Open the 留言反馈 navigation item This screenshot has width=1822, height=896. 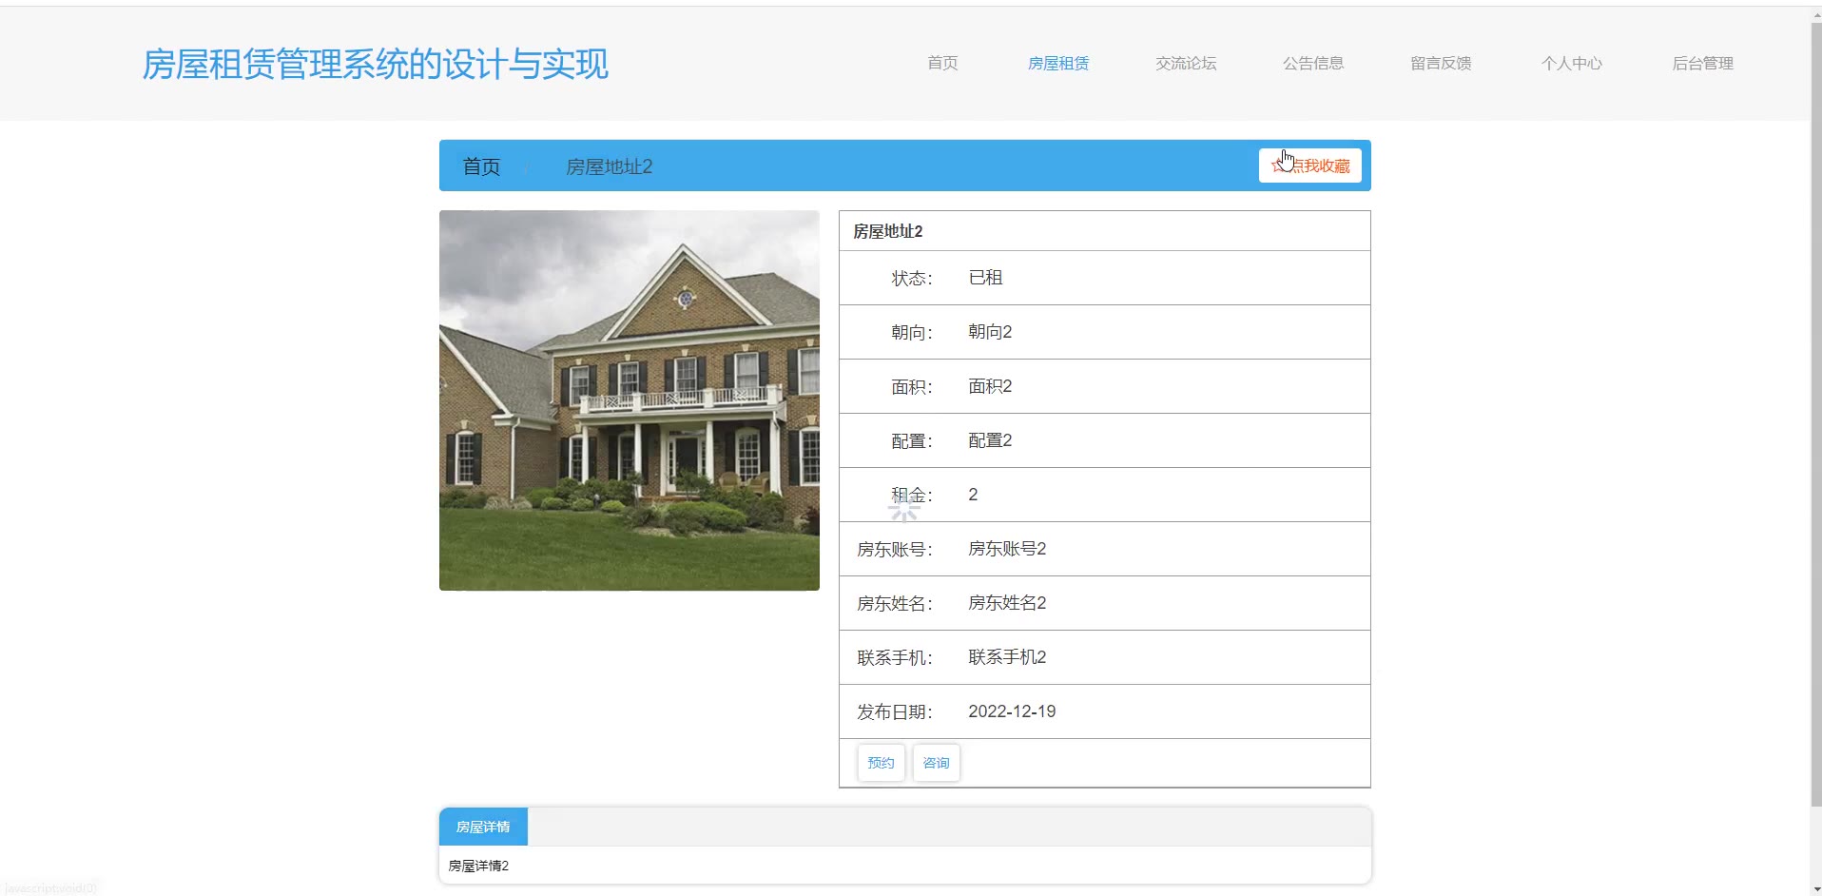(1441, 63)
